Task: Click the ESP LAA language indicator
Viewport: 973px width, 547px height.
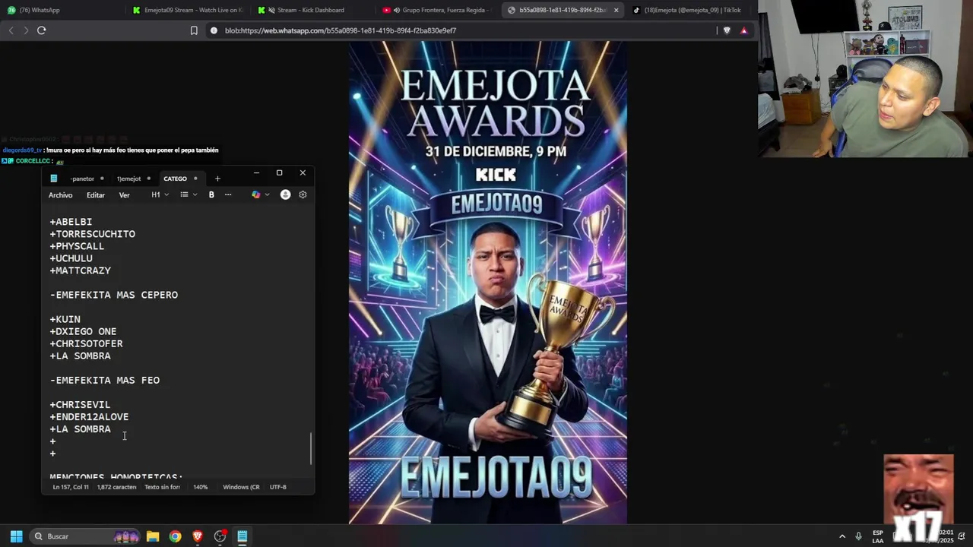Action: (878, 536)
